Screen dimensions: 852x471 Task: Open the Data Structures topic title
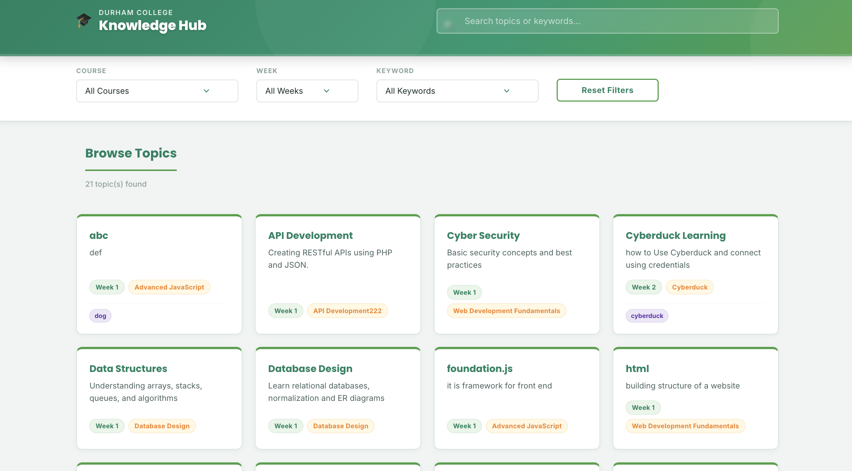[x=128, y=369]
